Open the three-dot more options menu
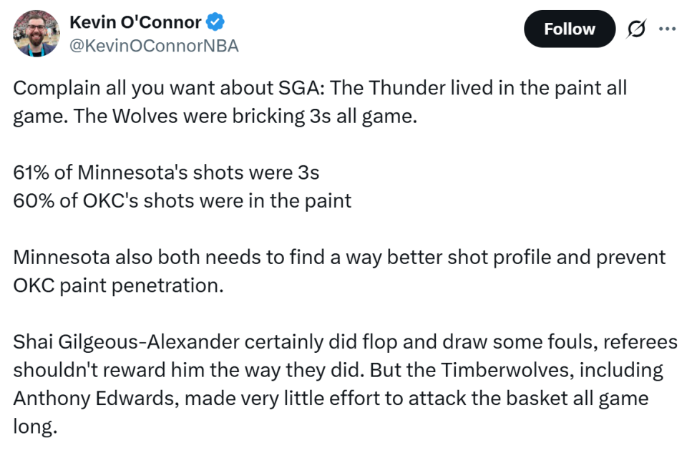Viewport: 687px width, 458px height. (x=667, y=29)
